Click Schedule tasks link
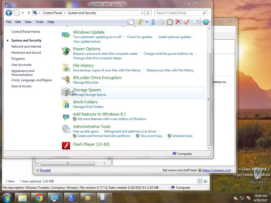The image size is (271, 203). tap(182, 136)
